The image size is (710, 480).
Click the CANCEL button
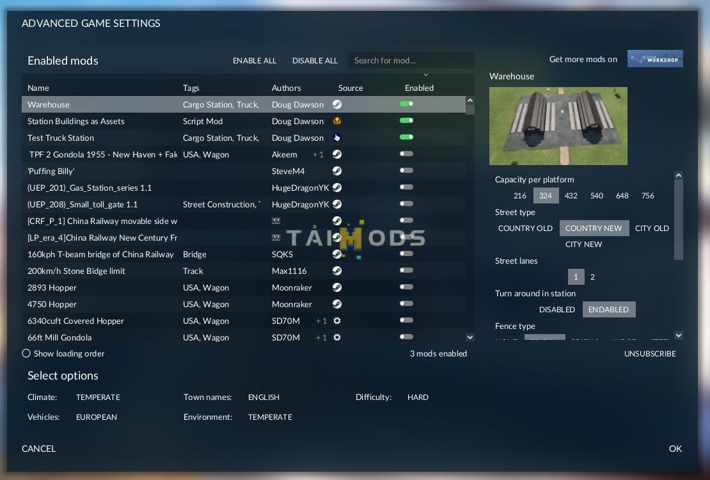pyautogui.click(x=38, y=449)
